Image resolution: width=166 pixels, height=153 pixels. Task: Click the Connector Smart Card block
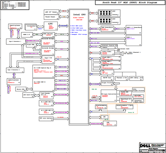point(138,101)
